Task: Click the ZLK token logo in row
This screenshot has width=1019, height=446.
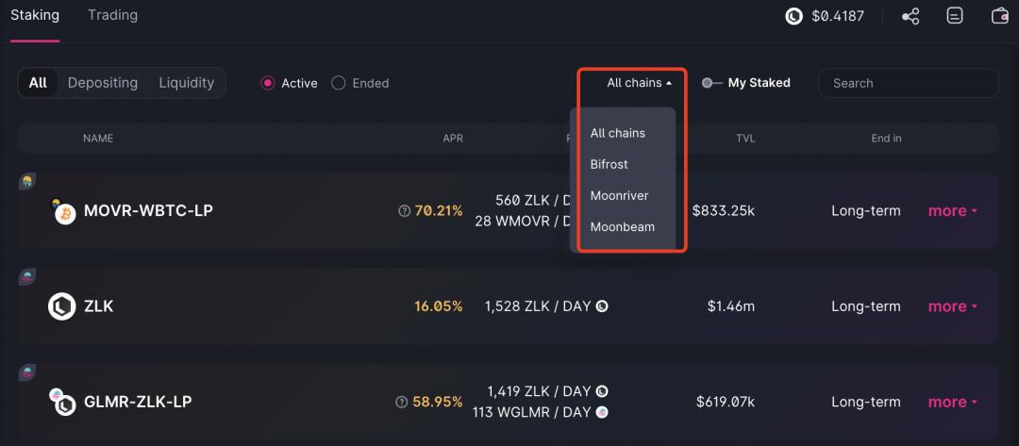Action: pos(62,306)
